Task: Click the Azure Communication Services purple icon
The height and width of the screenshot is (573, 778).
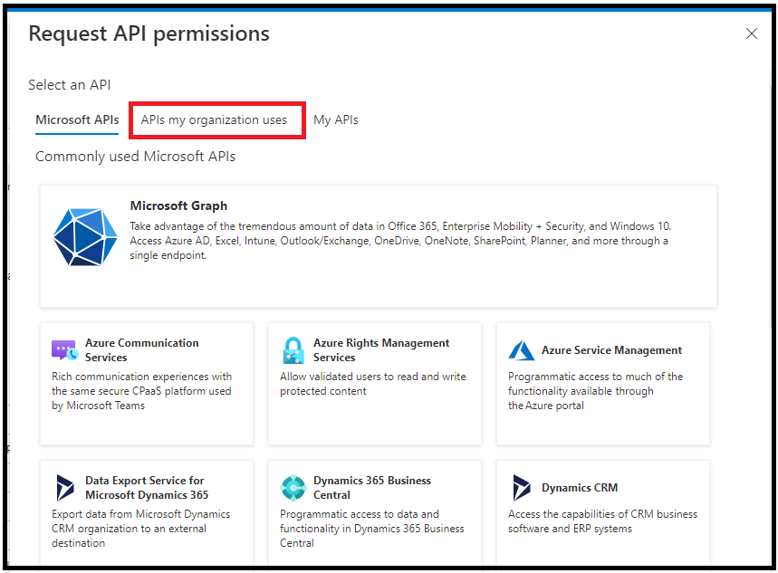Action: [62, 349]
